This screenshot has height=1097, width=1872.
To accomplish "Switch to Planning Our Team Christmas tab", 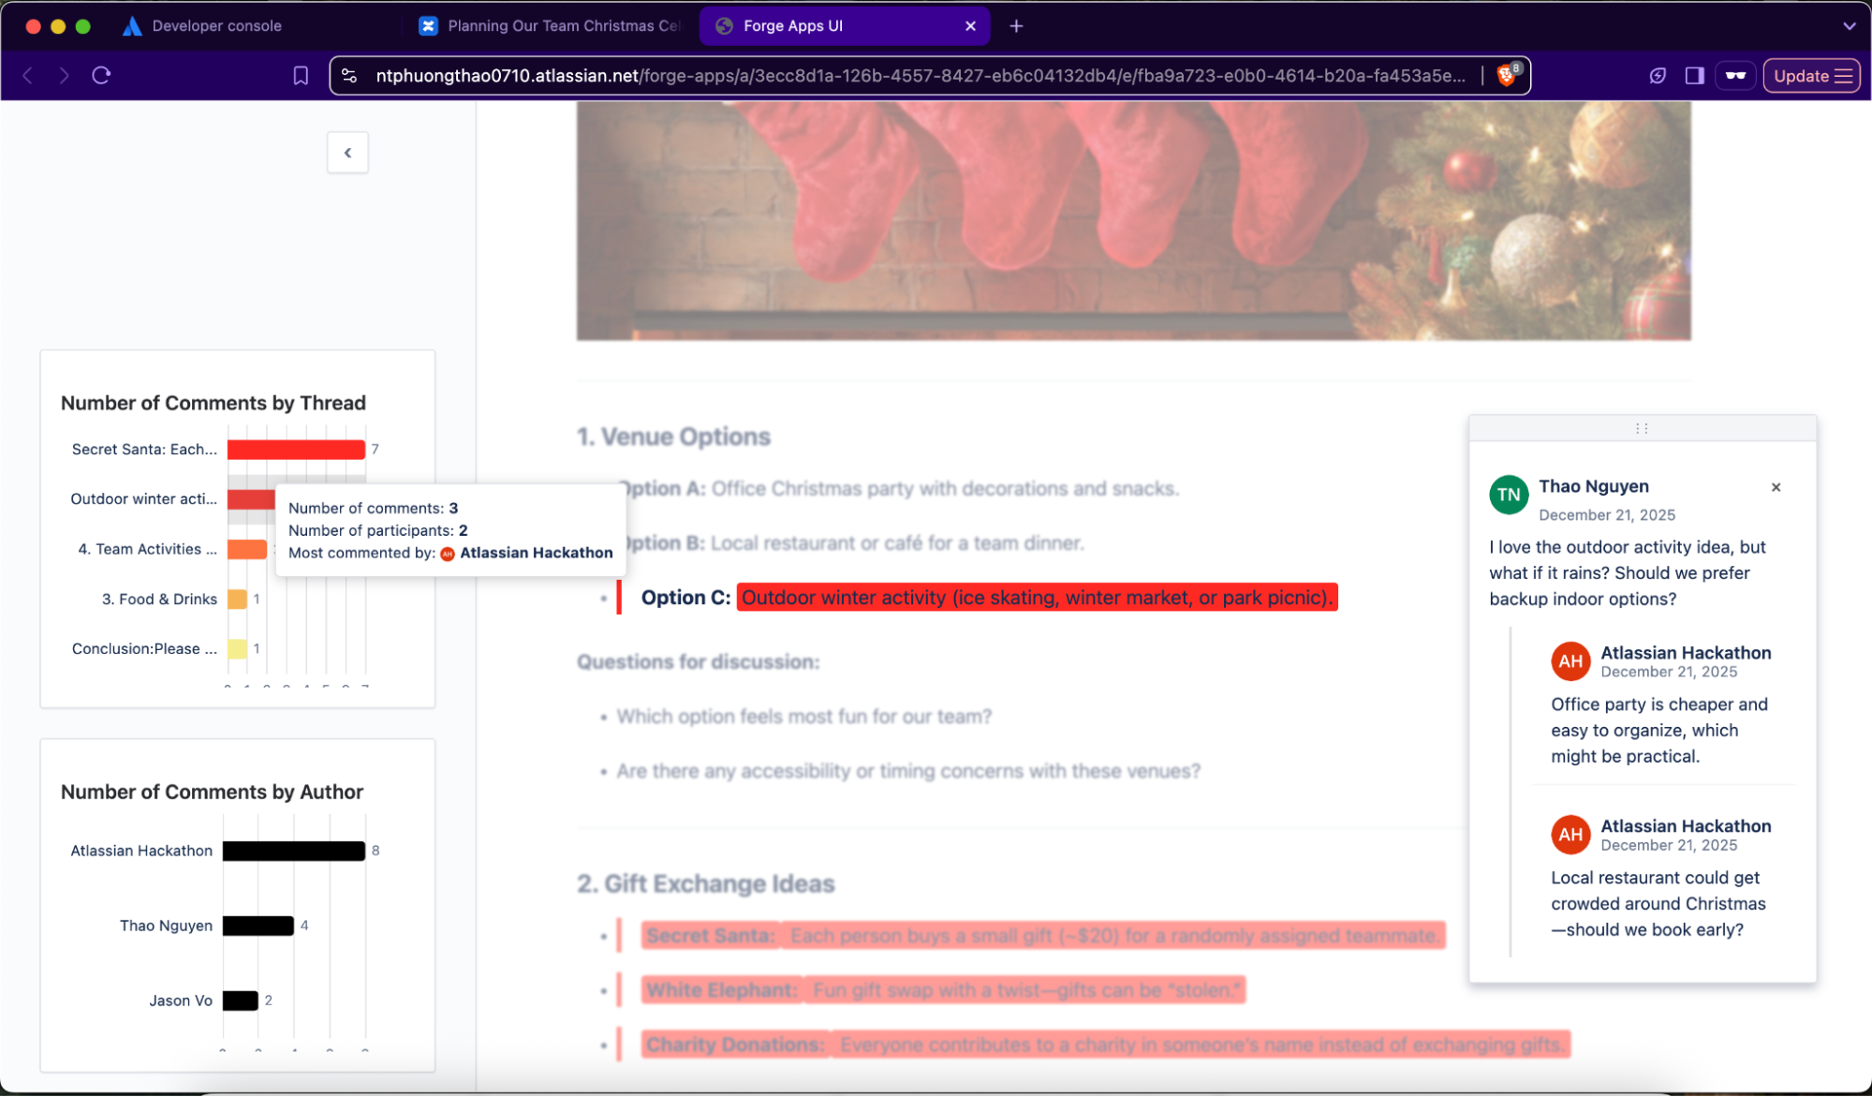I will click(562, 26).
